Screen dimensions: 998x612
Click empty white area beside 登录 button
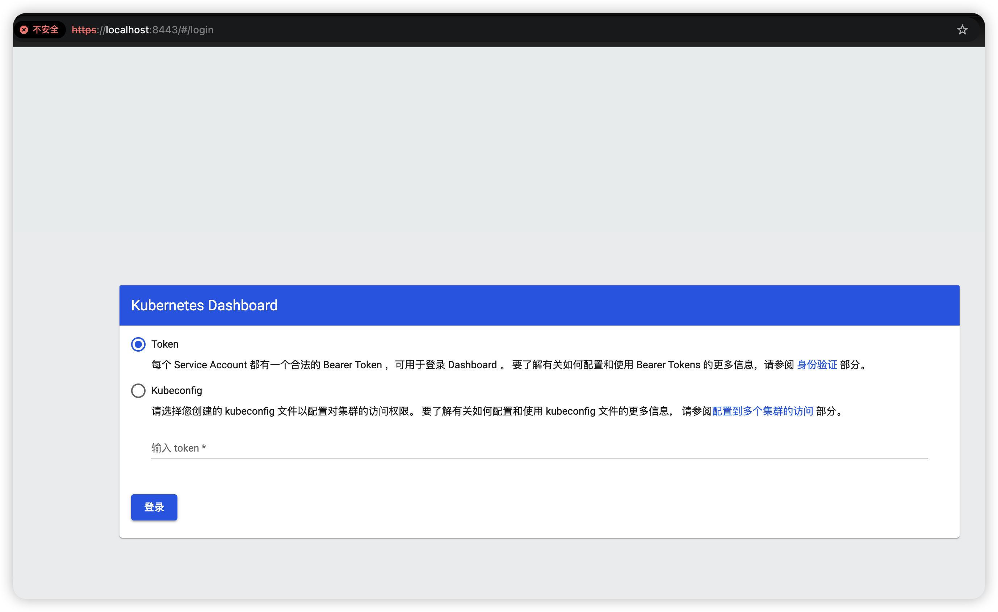point(527,507)
